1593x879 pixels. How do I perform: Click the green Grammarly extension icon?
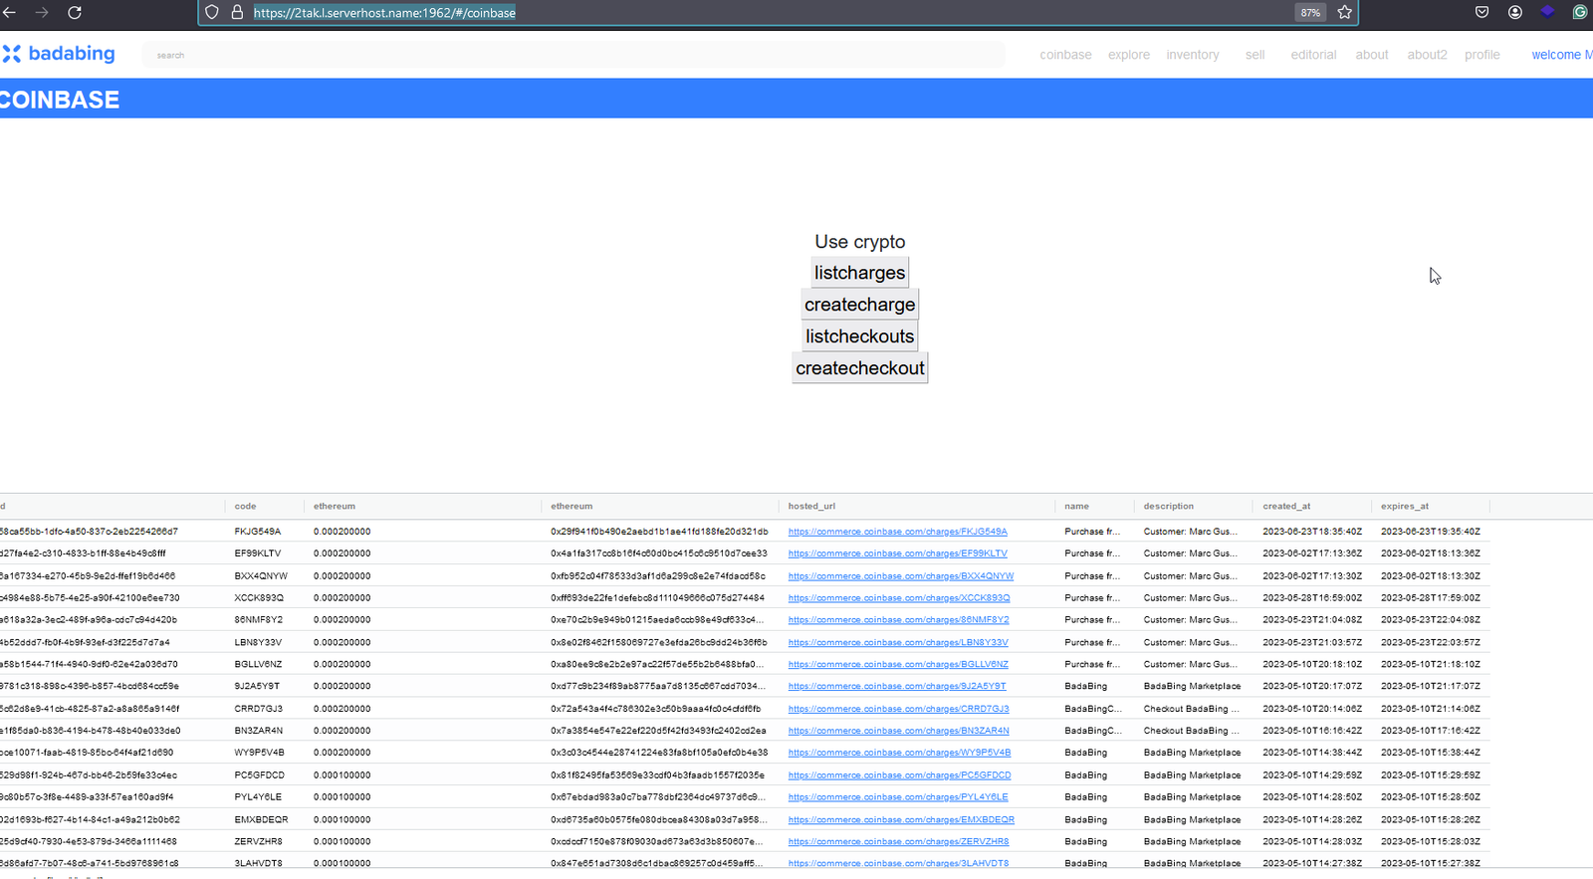pos(1580,13)
